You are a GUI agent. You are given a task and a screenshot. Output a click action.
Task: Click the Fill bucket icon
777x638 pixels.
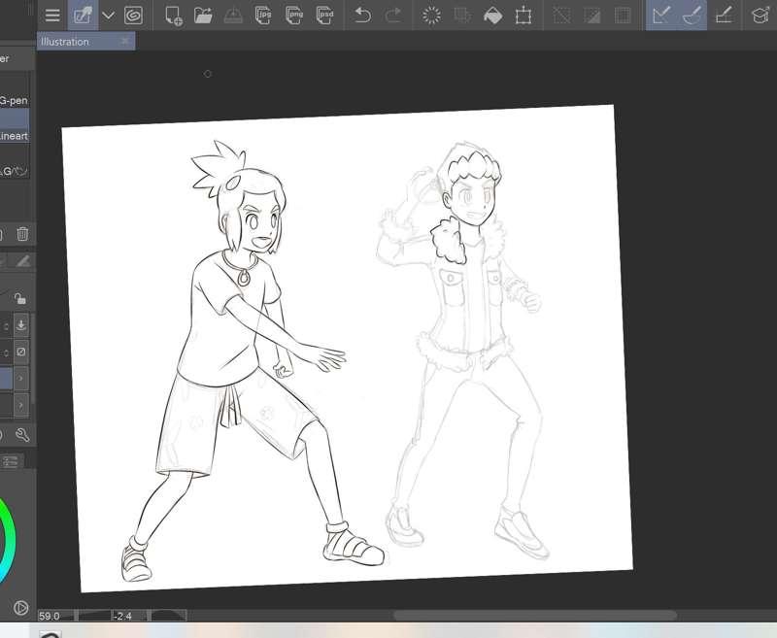click(x=492, y=16)
